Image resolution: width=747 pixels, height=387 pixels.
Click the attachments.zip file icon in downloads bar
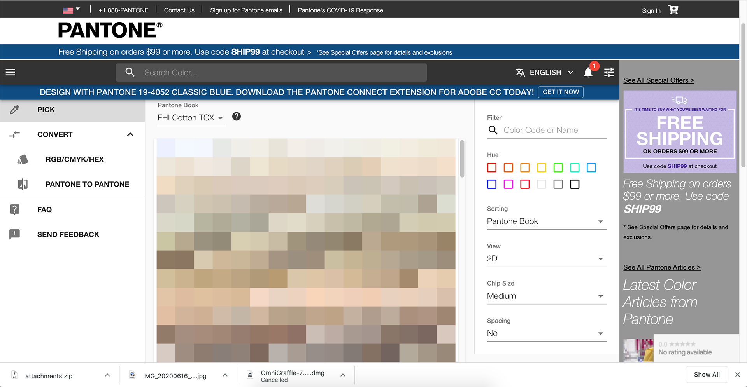(15, 375)
